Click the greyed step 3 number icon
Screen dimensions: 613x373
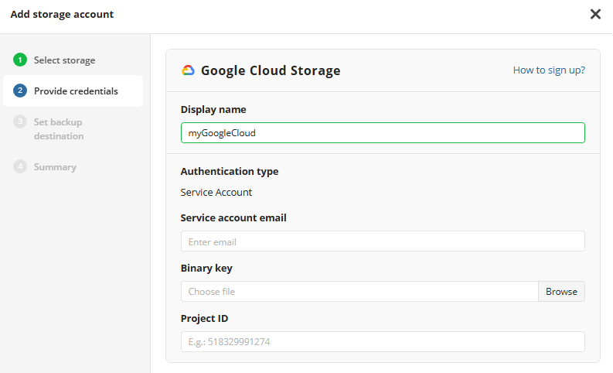(20, 121)
